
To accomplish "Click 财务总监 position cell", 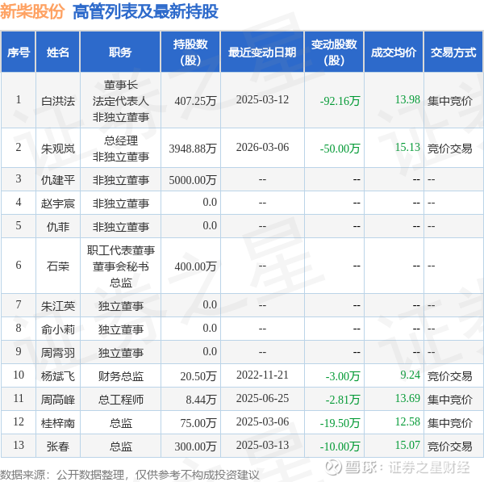I will click(121, 376).
